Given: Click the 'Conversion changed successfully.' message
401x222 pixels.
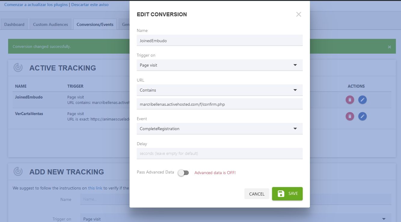Looking at the screenshot, I should [42, 47].
